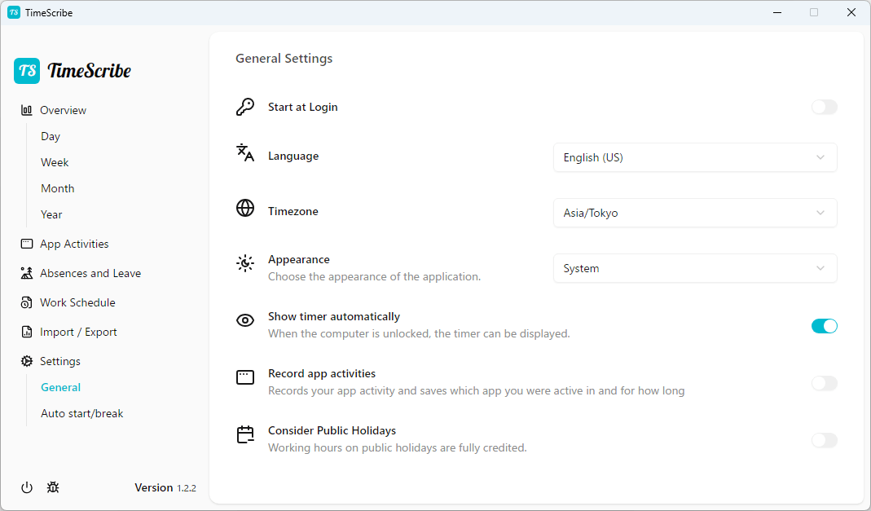Click the TimeScribe title bar app icon

pyautogui.click(x=14, y=12)
